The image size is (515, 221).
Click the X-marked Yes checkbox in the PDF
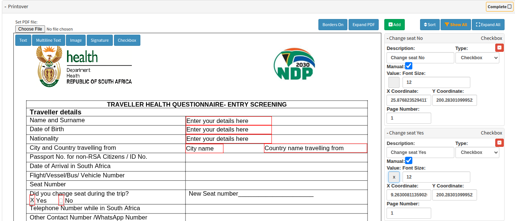[32, 200]
